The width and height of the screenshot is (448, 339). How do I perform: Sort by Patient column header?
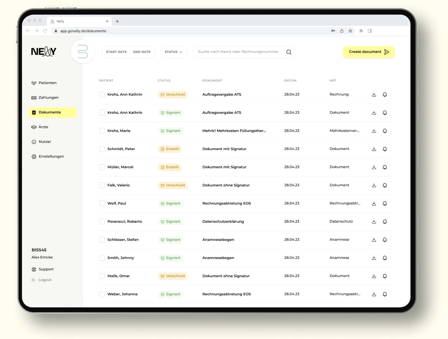[x=106, y=81]
